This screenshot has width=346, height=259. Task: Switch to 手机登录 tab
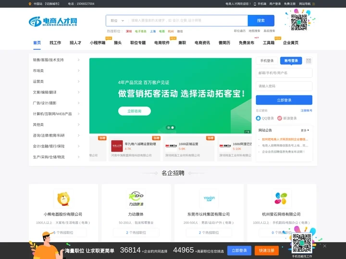click(x=267, y=60)
